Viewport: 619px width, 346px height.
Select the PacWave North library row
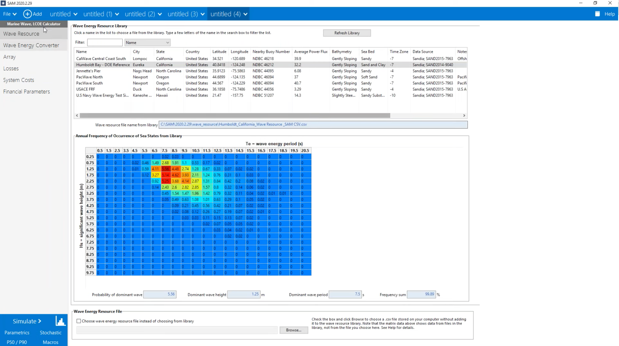[x=90, y=77]
